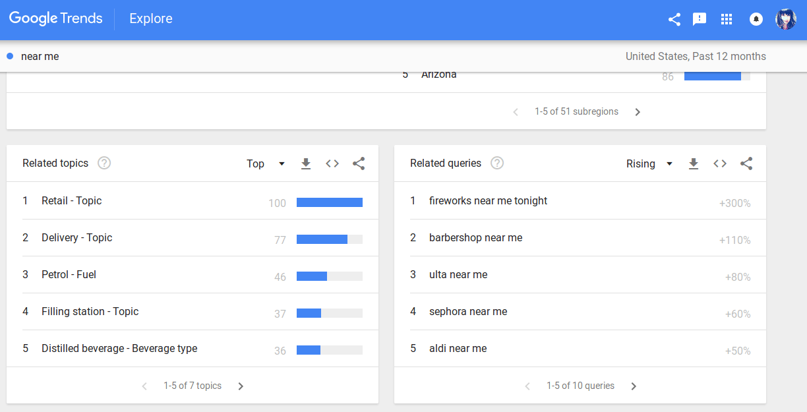Click embed icon for Related topics
Viewport: 807px width, 412px height.
(332, 163)
